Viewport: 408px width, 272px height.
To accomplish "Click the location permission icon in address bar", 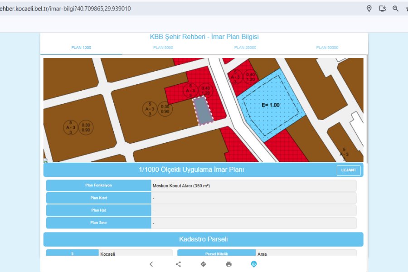I will [x=369, y=9].
